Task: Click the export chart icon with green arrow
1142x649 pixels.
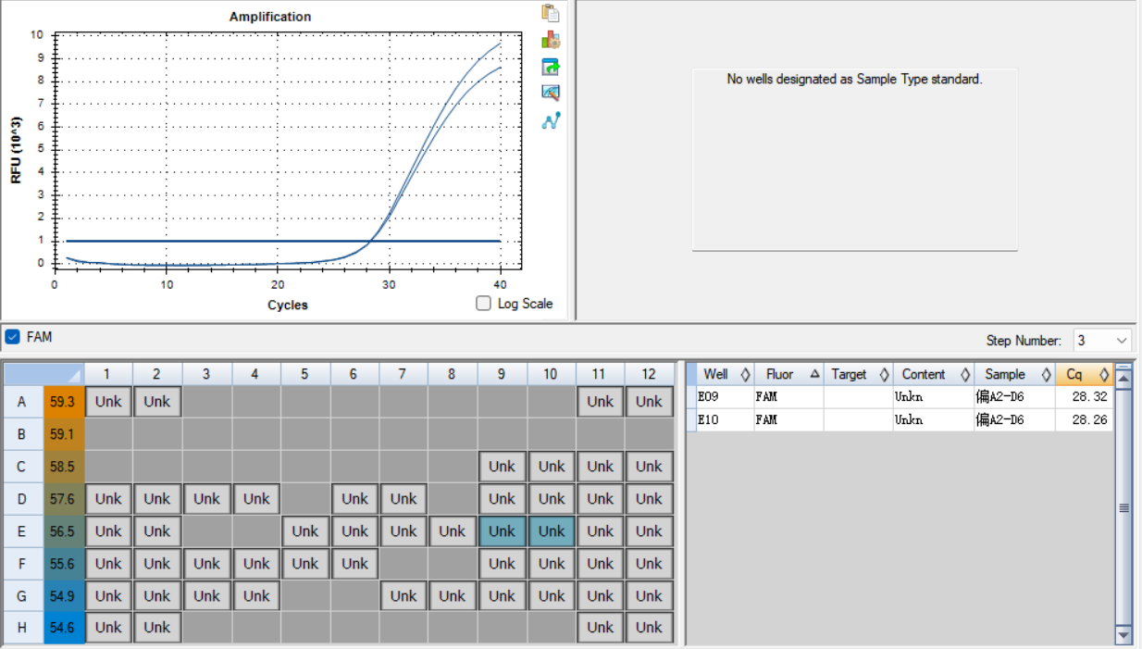Action: 551,67
